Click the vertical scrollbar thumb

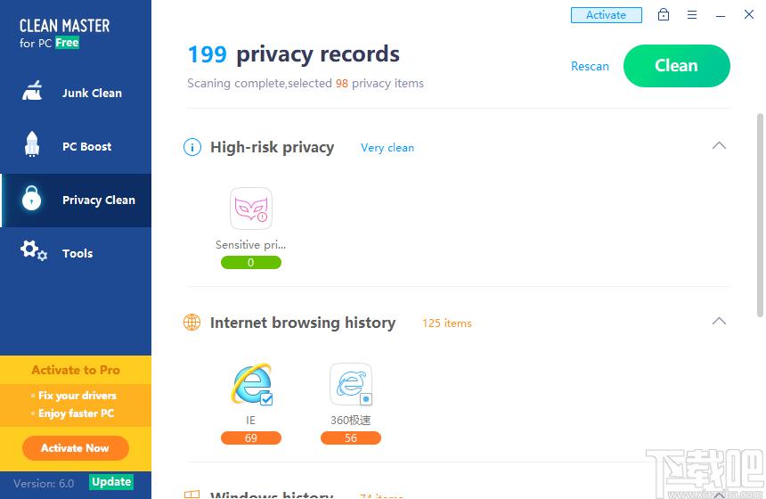[x=760, y=215]
